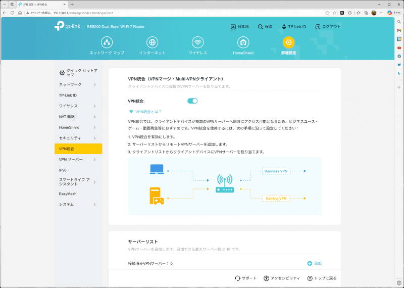404x288 pixels.
Task: Expand the ワイヤレス sidebar menu
Action: tap(78, 106)
